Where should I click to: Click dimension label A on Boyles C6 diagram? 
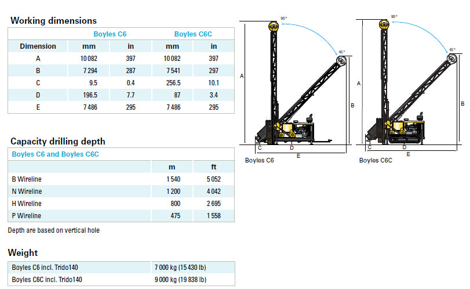[x=242, y=76]
